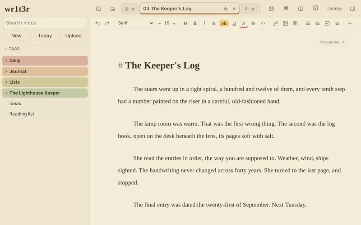Select The Lighthouse Keeper folder label

point(35,93)
